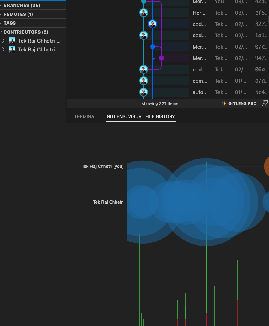Click commit avatar on 06a row
The image size is (269, 326).
[144, 69]
